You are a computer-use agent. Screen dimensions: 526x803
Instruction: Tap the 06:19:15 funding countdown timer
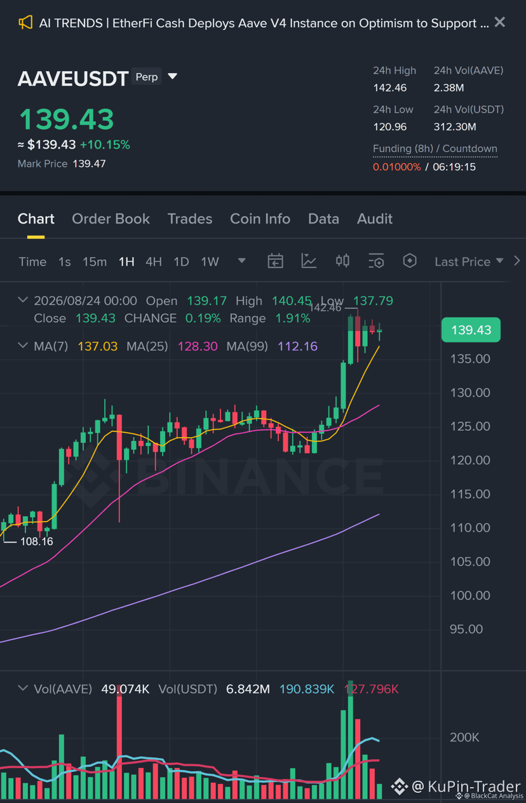tap(454, 166)
